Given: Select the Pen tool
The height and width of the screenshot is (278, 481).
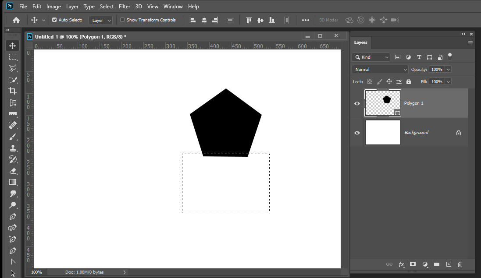Looking at the screenshot, I should click(x=12, y=216).
